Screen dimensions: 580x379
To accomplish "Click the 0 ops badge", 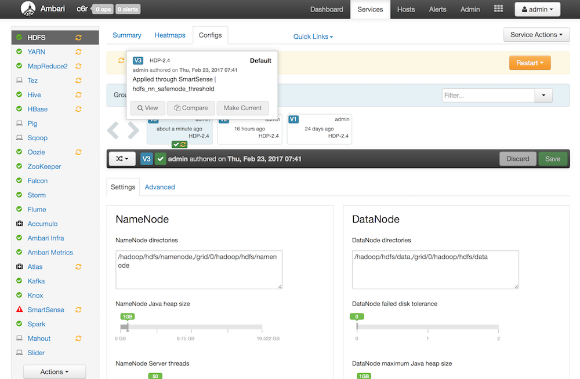I will [x=103, y=9].
